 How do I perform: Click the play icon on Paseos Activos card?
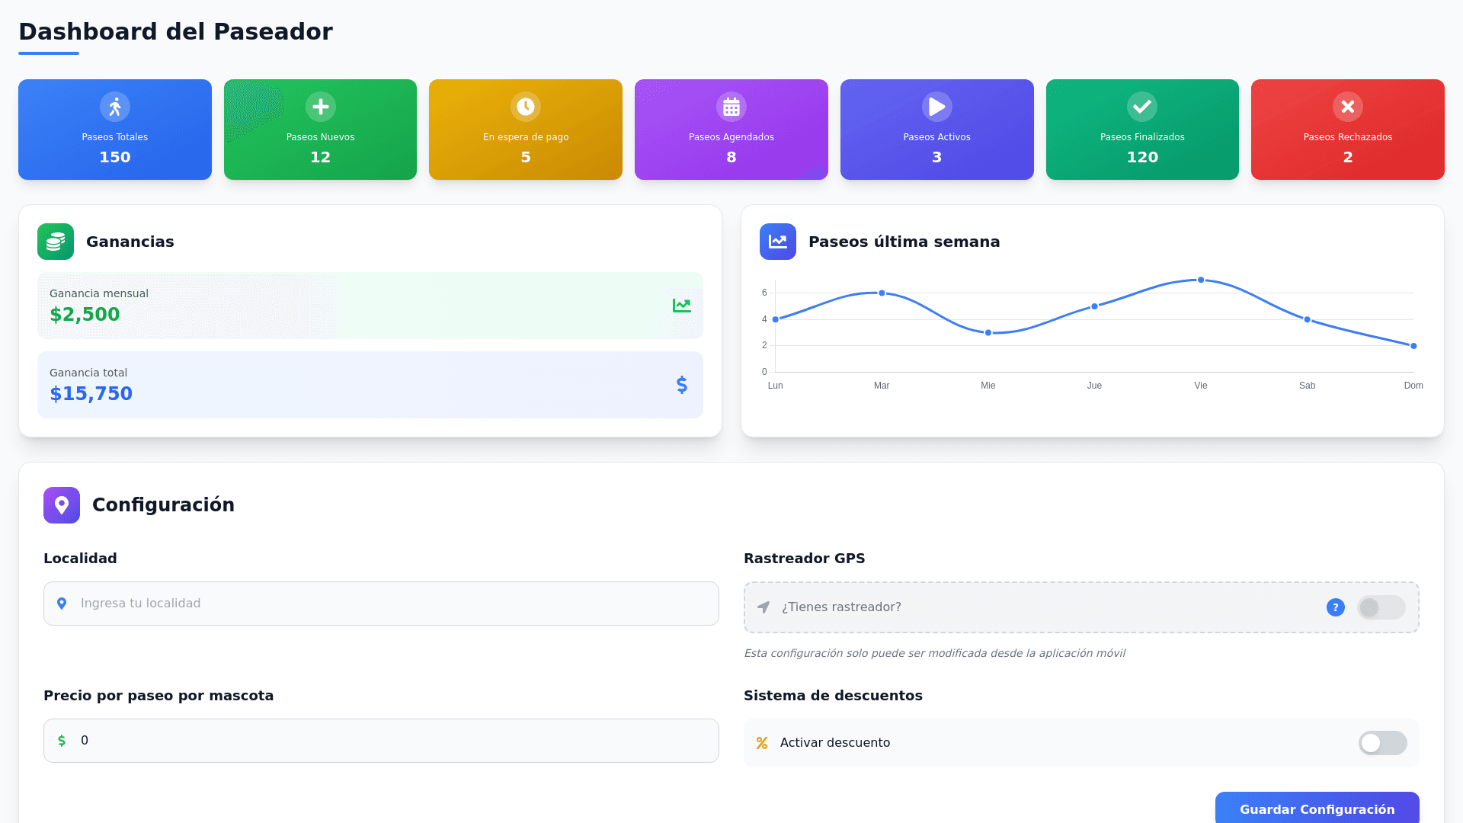point(936,107)
